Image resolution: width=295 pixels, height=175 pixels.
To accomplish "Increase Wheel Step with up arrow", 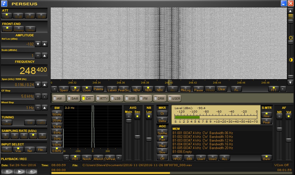I will click(45, 108).
